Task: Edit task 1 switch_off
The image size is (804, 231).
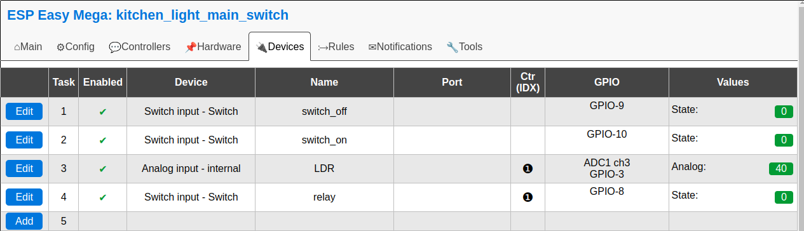Action: (x=24, y=111)
